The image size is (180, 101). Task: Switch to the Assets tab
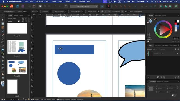click(16, 15)
